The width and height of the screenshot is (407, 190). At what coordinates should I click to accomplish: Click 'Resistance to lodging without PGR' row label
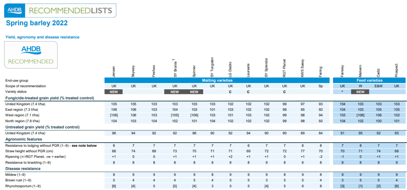click(51, 145)
